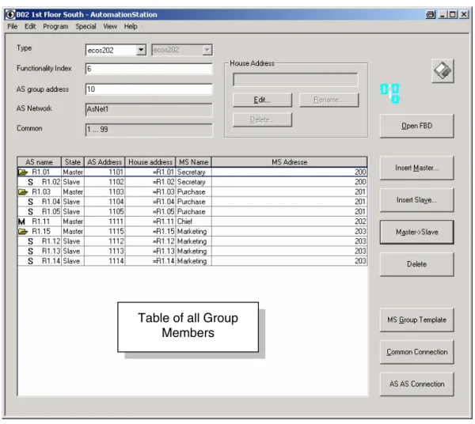The height and width of the screenshot is (424, 475).
Task: Click the Purchase cell in the R1.04 row
Action: (194, 202)
